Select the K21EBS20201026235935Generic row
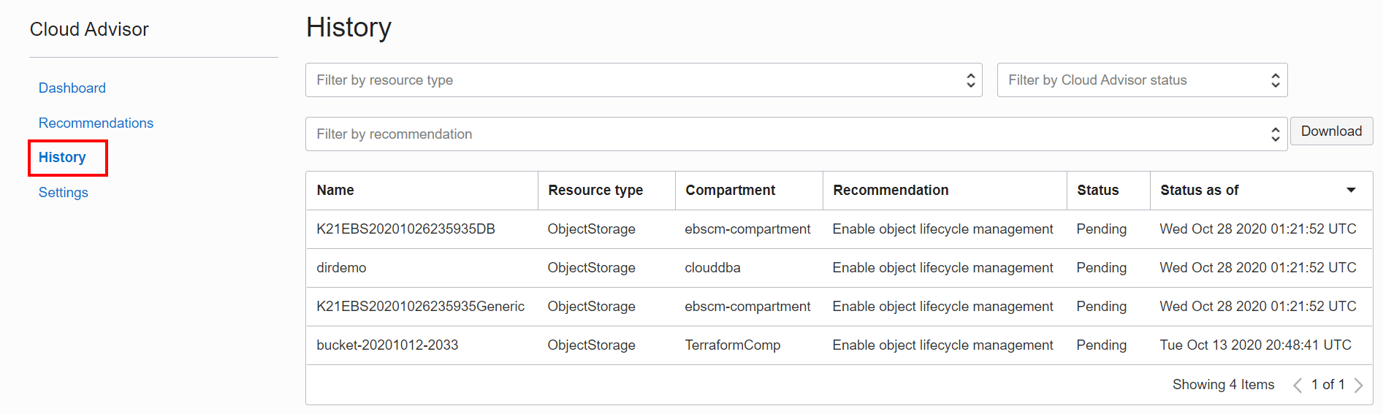1383x414 pixels. (420, 307)
